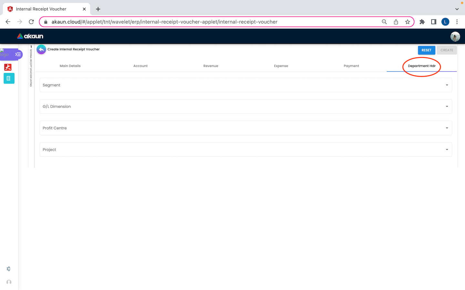This screenshot has width=465, height=290.
Task: Close the Internal Receipt Voucher browser tab
Action: point(84,9)
